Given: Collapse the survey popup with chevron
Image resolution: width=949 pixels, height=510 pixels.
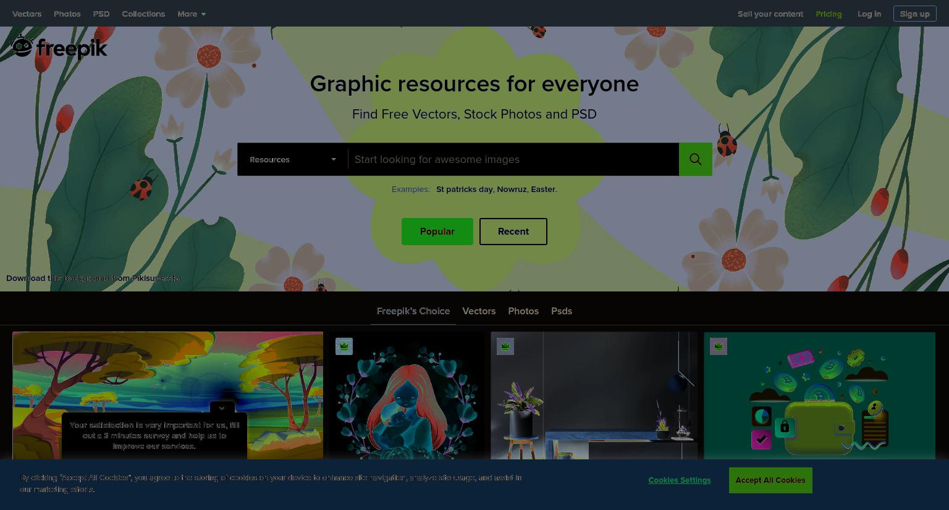Looking at the screenshot, I should tap(222, 408).
